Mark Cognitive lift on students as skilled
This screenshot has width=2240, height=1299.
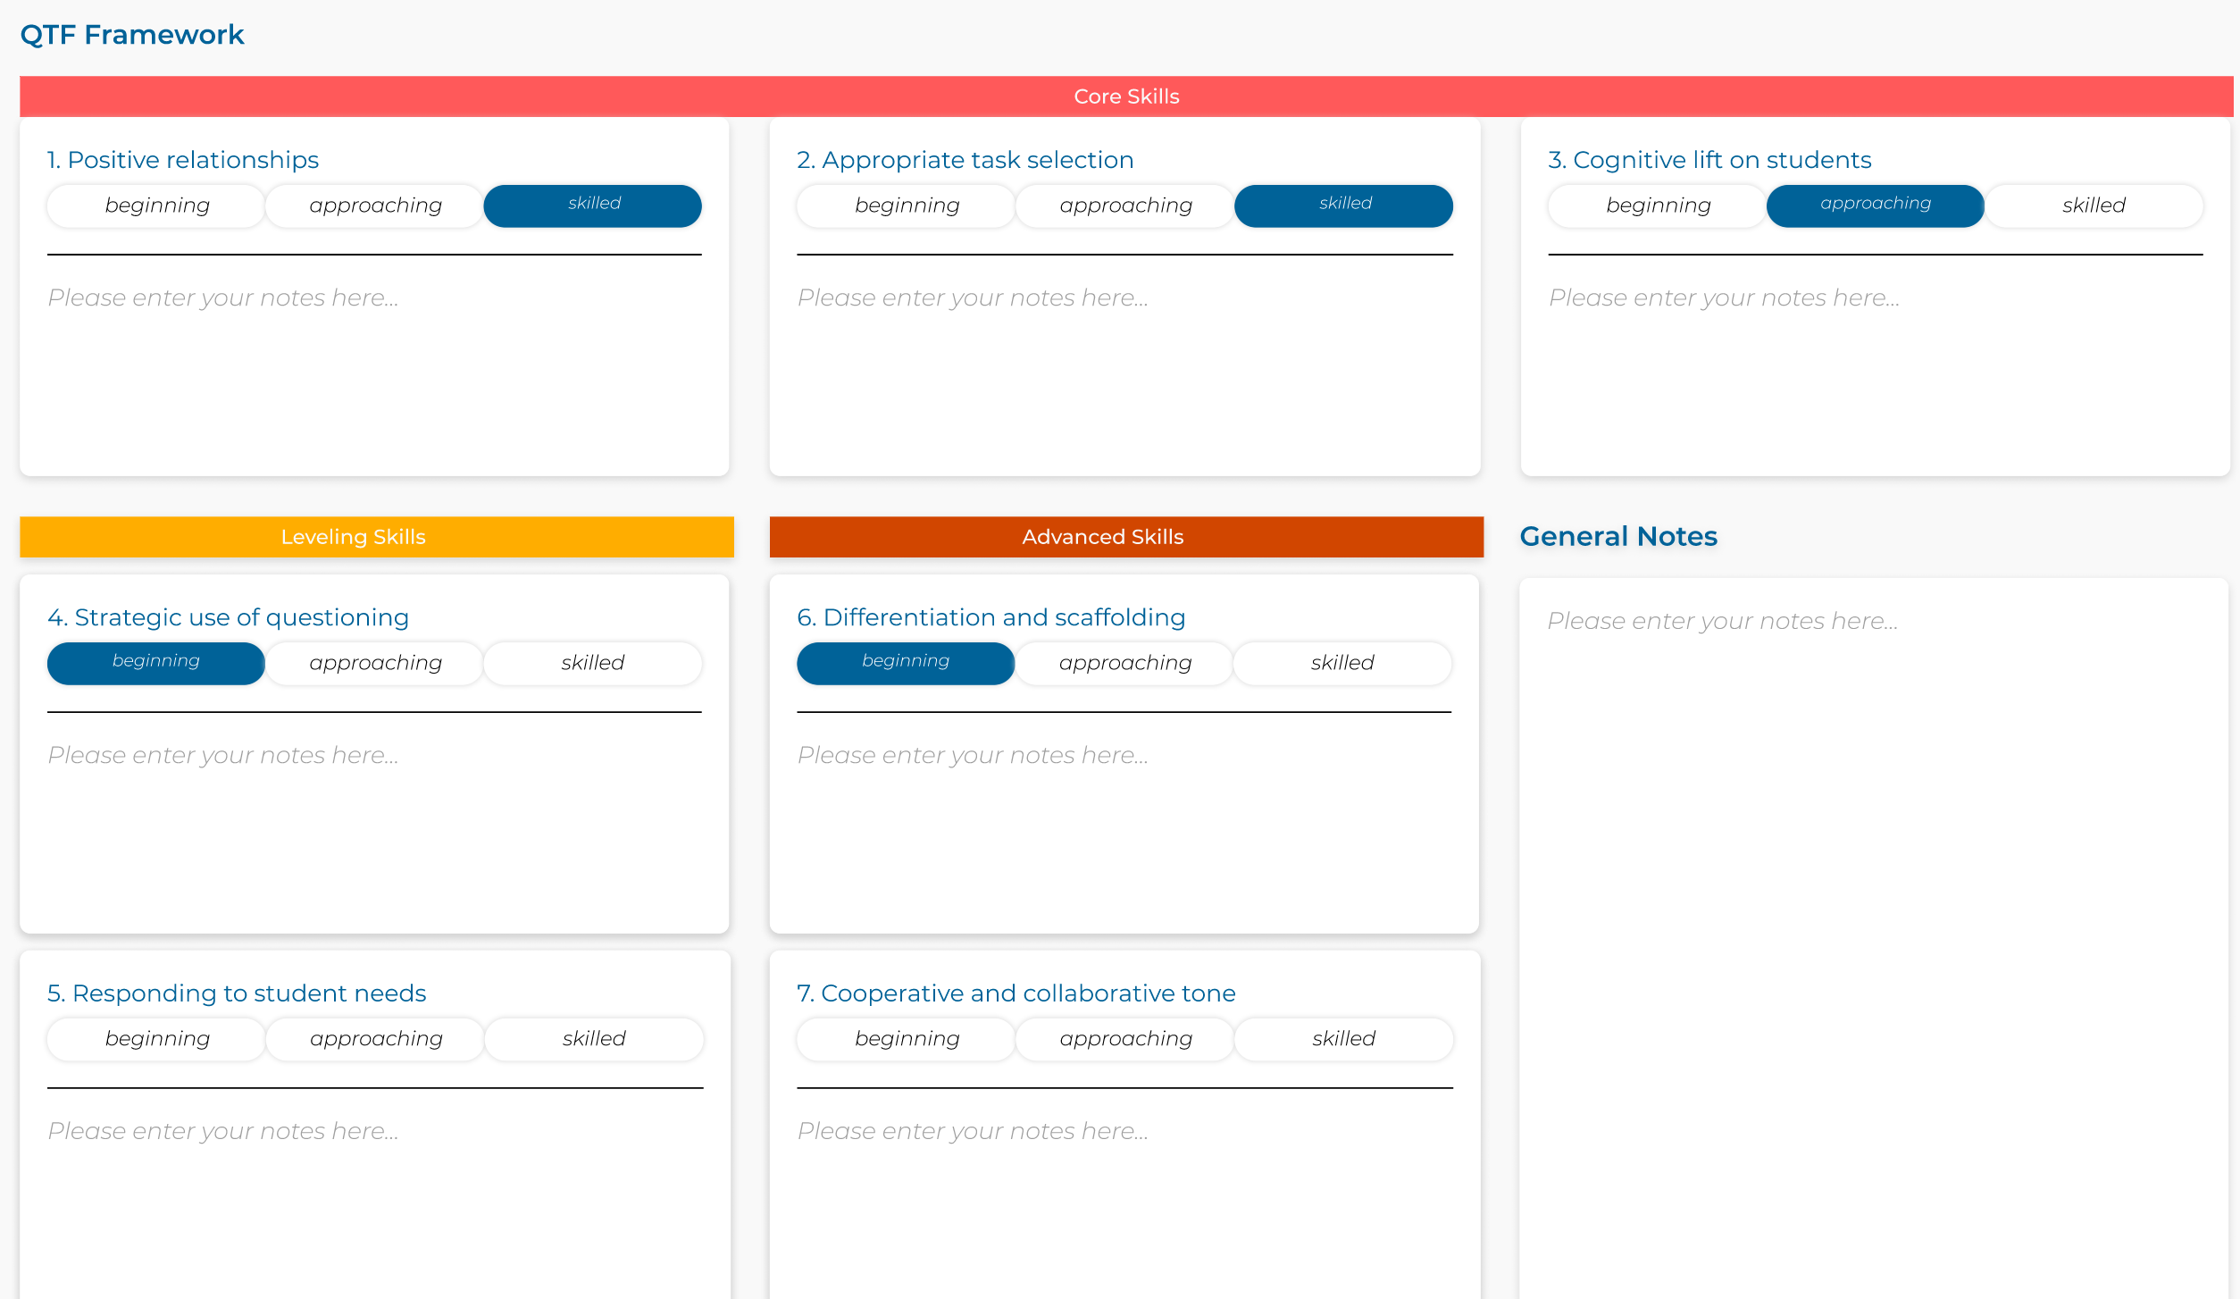coord(2094,205)
